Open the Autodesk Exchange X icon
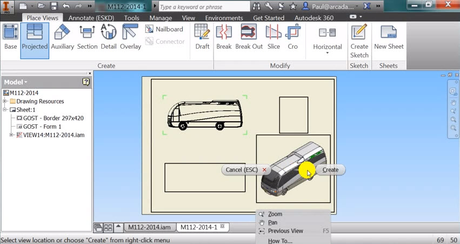The image size is (460, 244). tap(367, 6)
